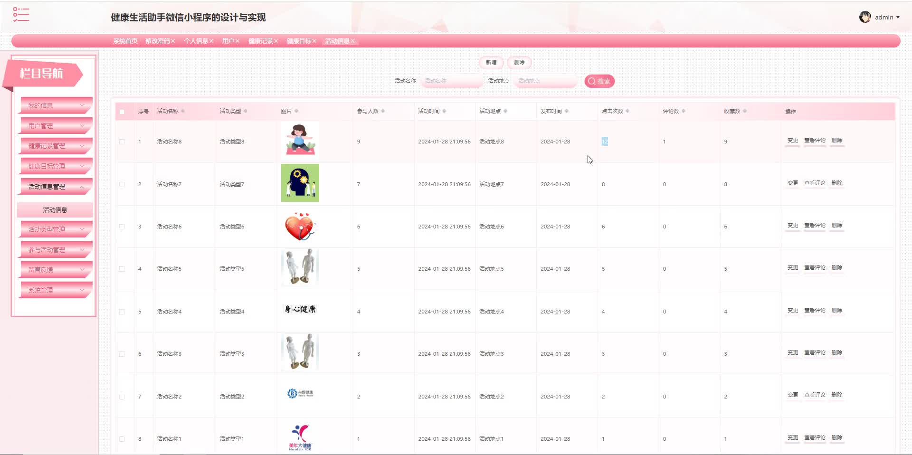Image resolution: width=912 pixels, height=455 pixels.
Task: Sort by 活动时间 column sort arrows
Action: [444, 111]
